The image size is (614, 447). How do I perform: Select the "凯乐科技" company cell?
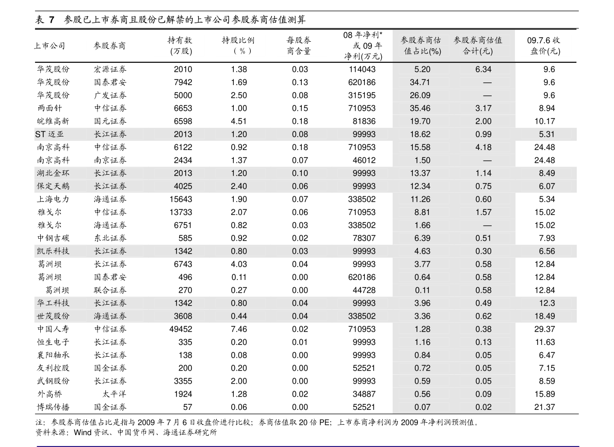[53, 251]
